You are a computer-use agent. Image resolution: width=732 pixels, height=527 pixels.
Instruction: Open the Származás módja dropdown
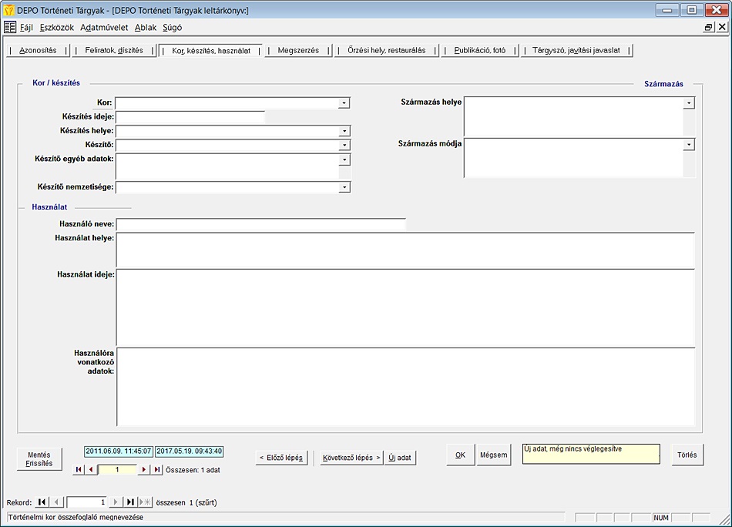tap(689, 144)
